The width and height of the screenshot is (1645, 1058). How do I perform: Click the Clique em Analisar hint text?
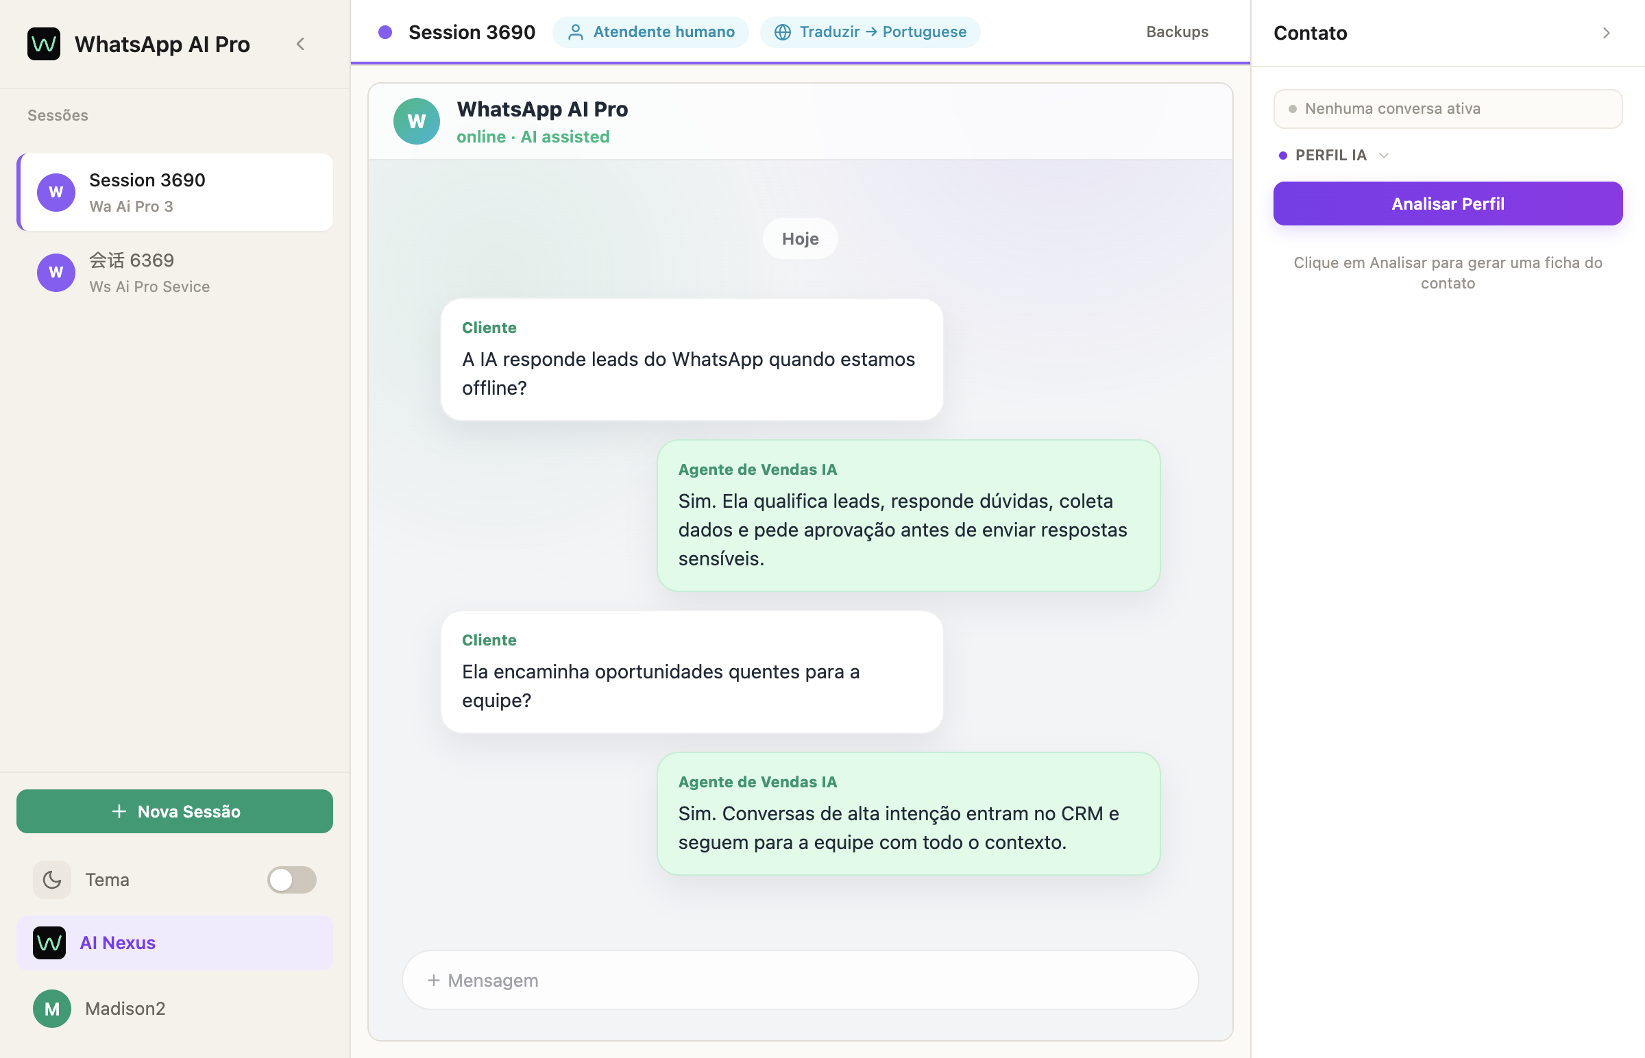[x=1448, y=273]
